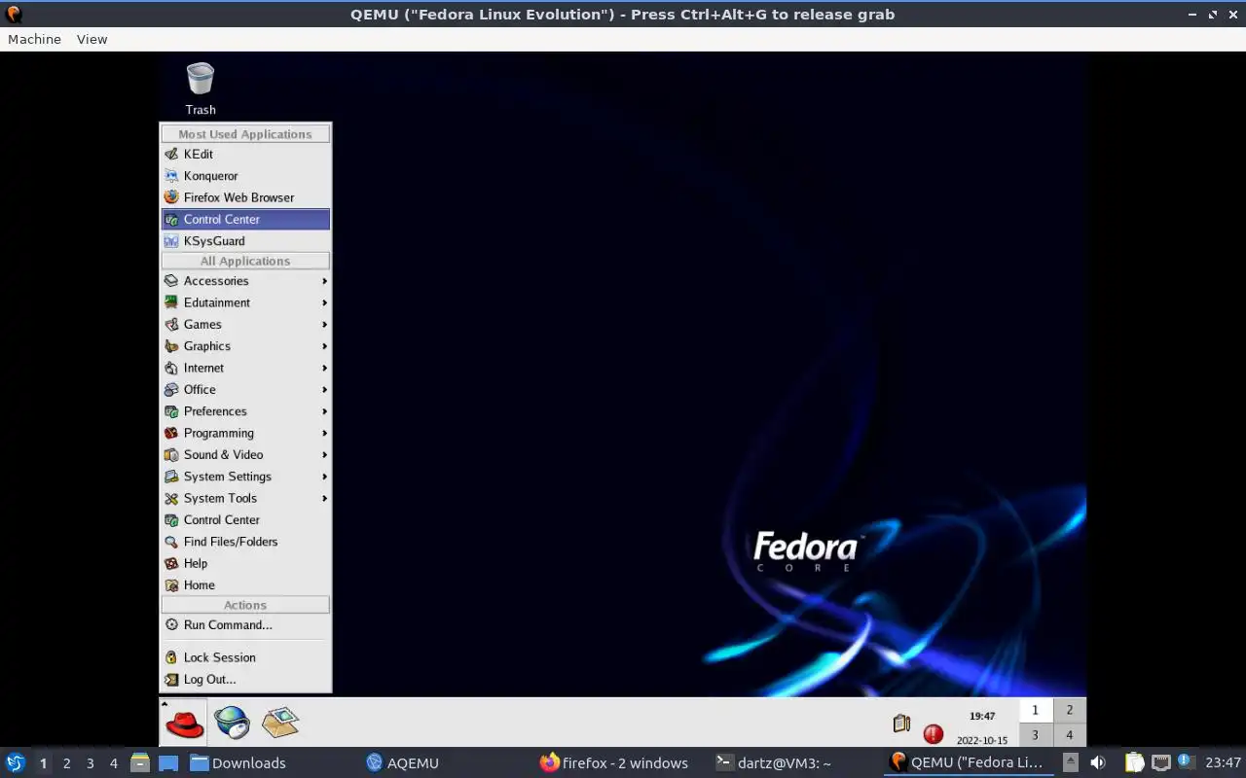Choose Run Command... from Actions

(x=245, y=625)
